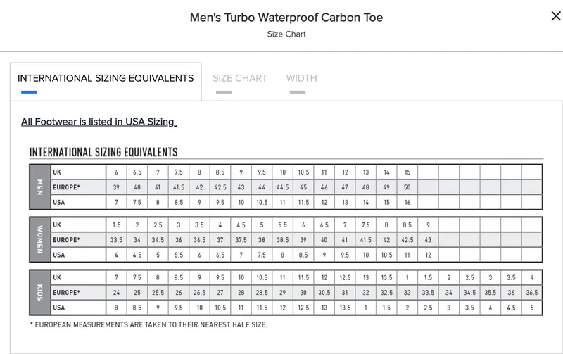Select the MEN section label in the table
The width and height of the screenshot is (563, 354).
click(39, 187)
